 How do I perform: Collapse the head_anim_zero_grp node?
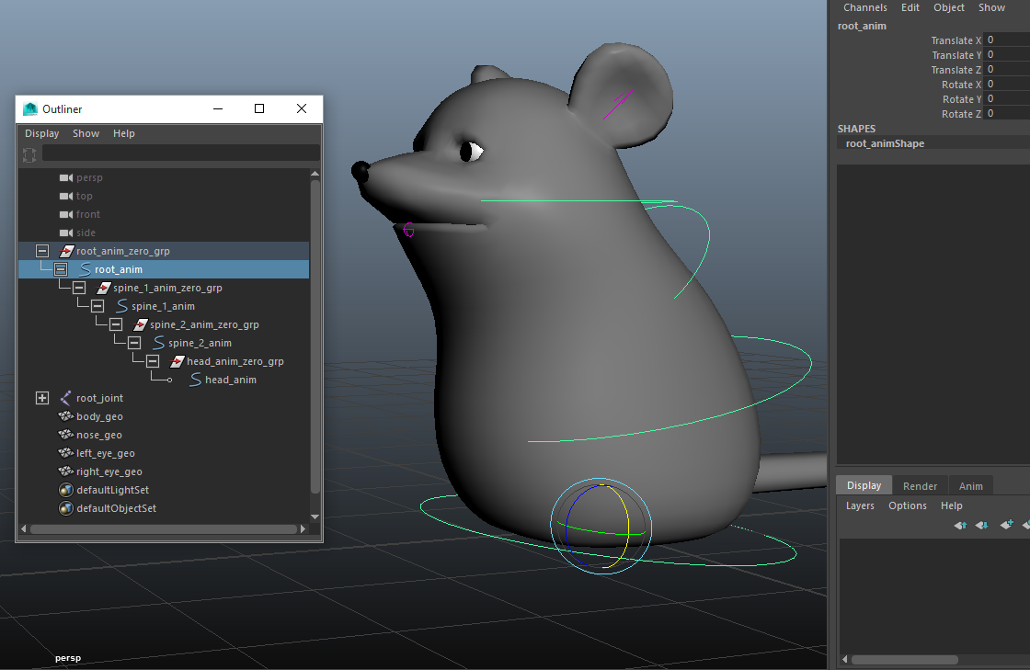pos(152,361)
